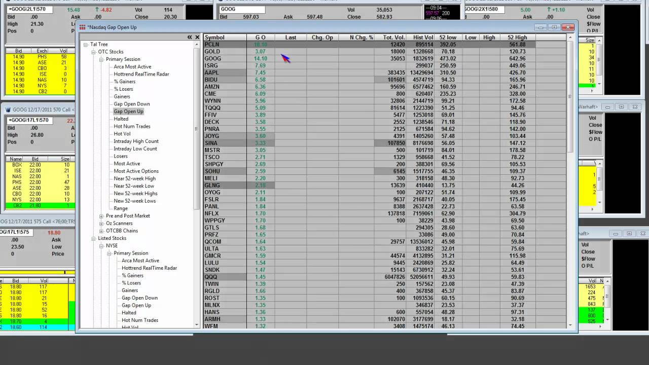Collapse the Tal Tree root node
Image resolution: width=649 pixels, height=365 pixels.
coord(86,45)
